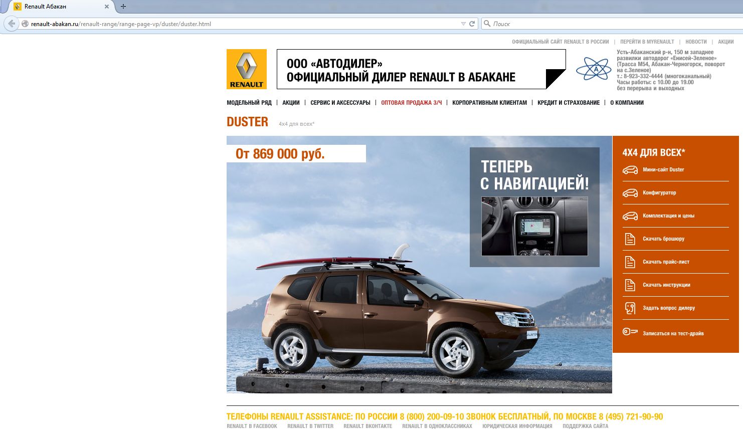Viewport: 743px width, 432px height.
Task: Click the От 869 000 руб. price label
Action: pyautogui.click(x=280, y=154)
